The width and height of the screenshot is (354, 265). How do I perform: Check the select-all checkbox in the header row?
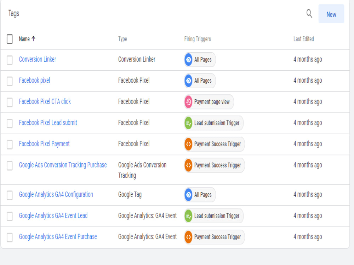click(10, 39)
